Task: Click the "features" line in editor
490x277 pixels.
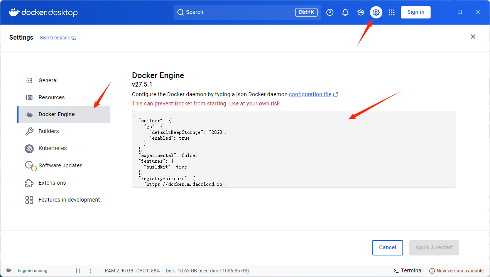Action: point(156,161)
